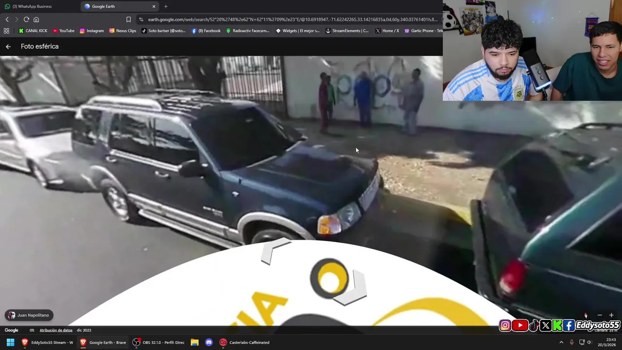Open the volume tray icon
Screen dimensions: 622x350
pos(589,342)
